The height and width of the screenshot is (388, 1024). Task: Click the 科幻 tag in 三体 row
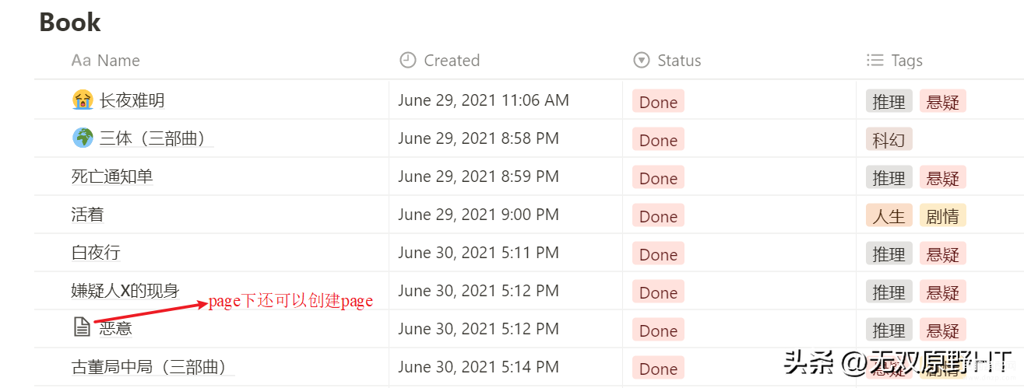pos(889,140)
